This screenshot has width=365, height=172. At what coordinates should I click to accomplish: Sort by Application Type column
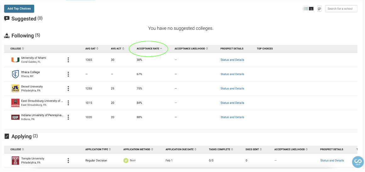pyautogui.click(x=98, y=149)
